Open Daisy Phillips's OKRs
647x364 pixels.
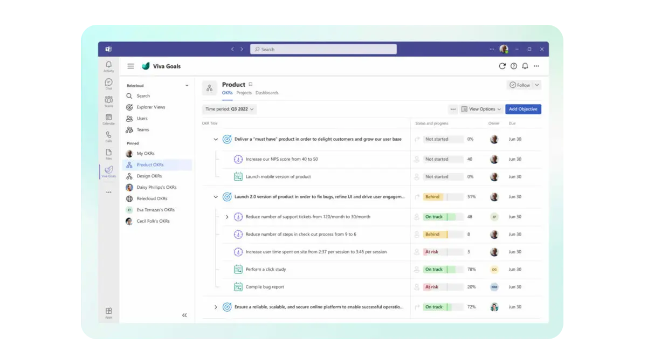click(x=157, y=188)
